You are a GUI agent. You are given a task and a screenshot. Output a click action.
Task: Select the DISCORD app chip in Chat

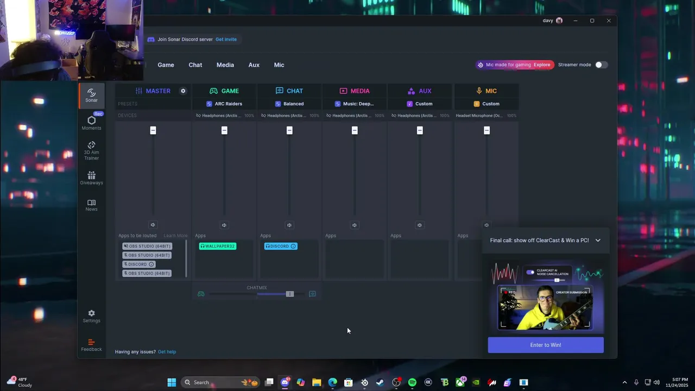281,246
